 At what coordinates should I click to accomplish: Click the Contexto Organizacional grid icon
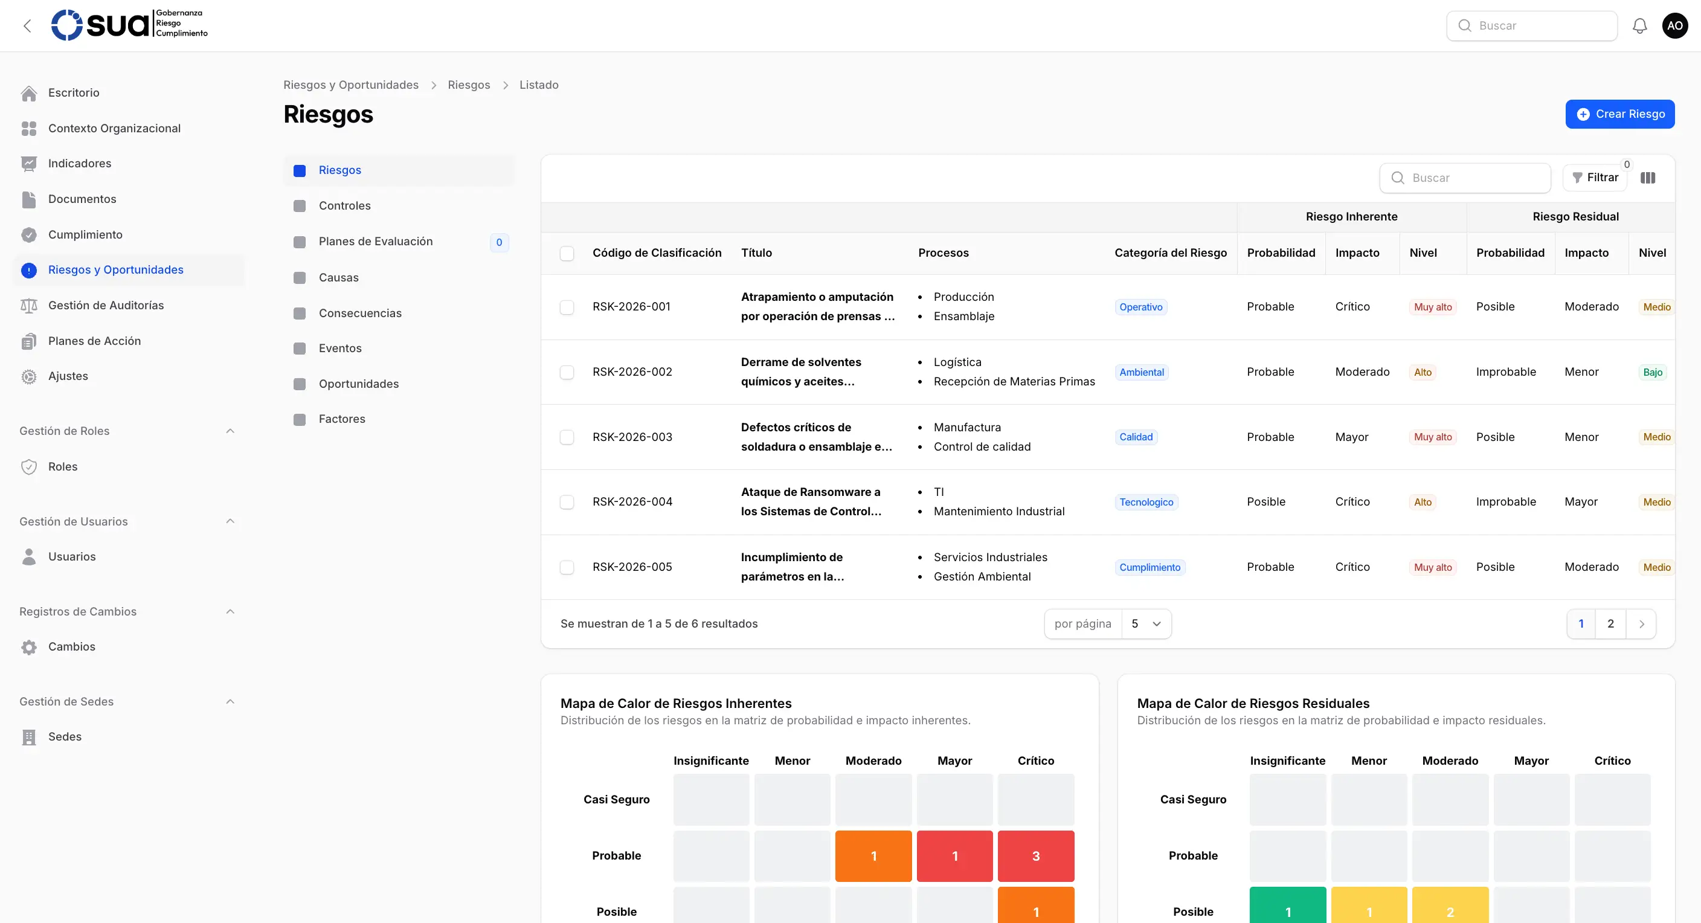tap(29, 129)
